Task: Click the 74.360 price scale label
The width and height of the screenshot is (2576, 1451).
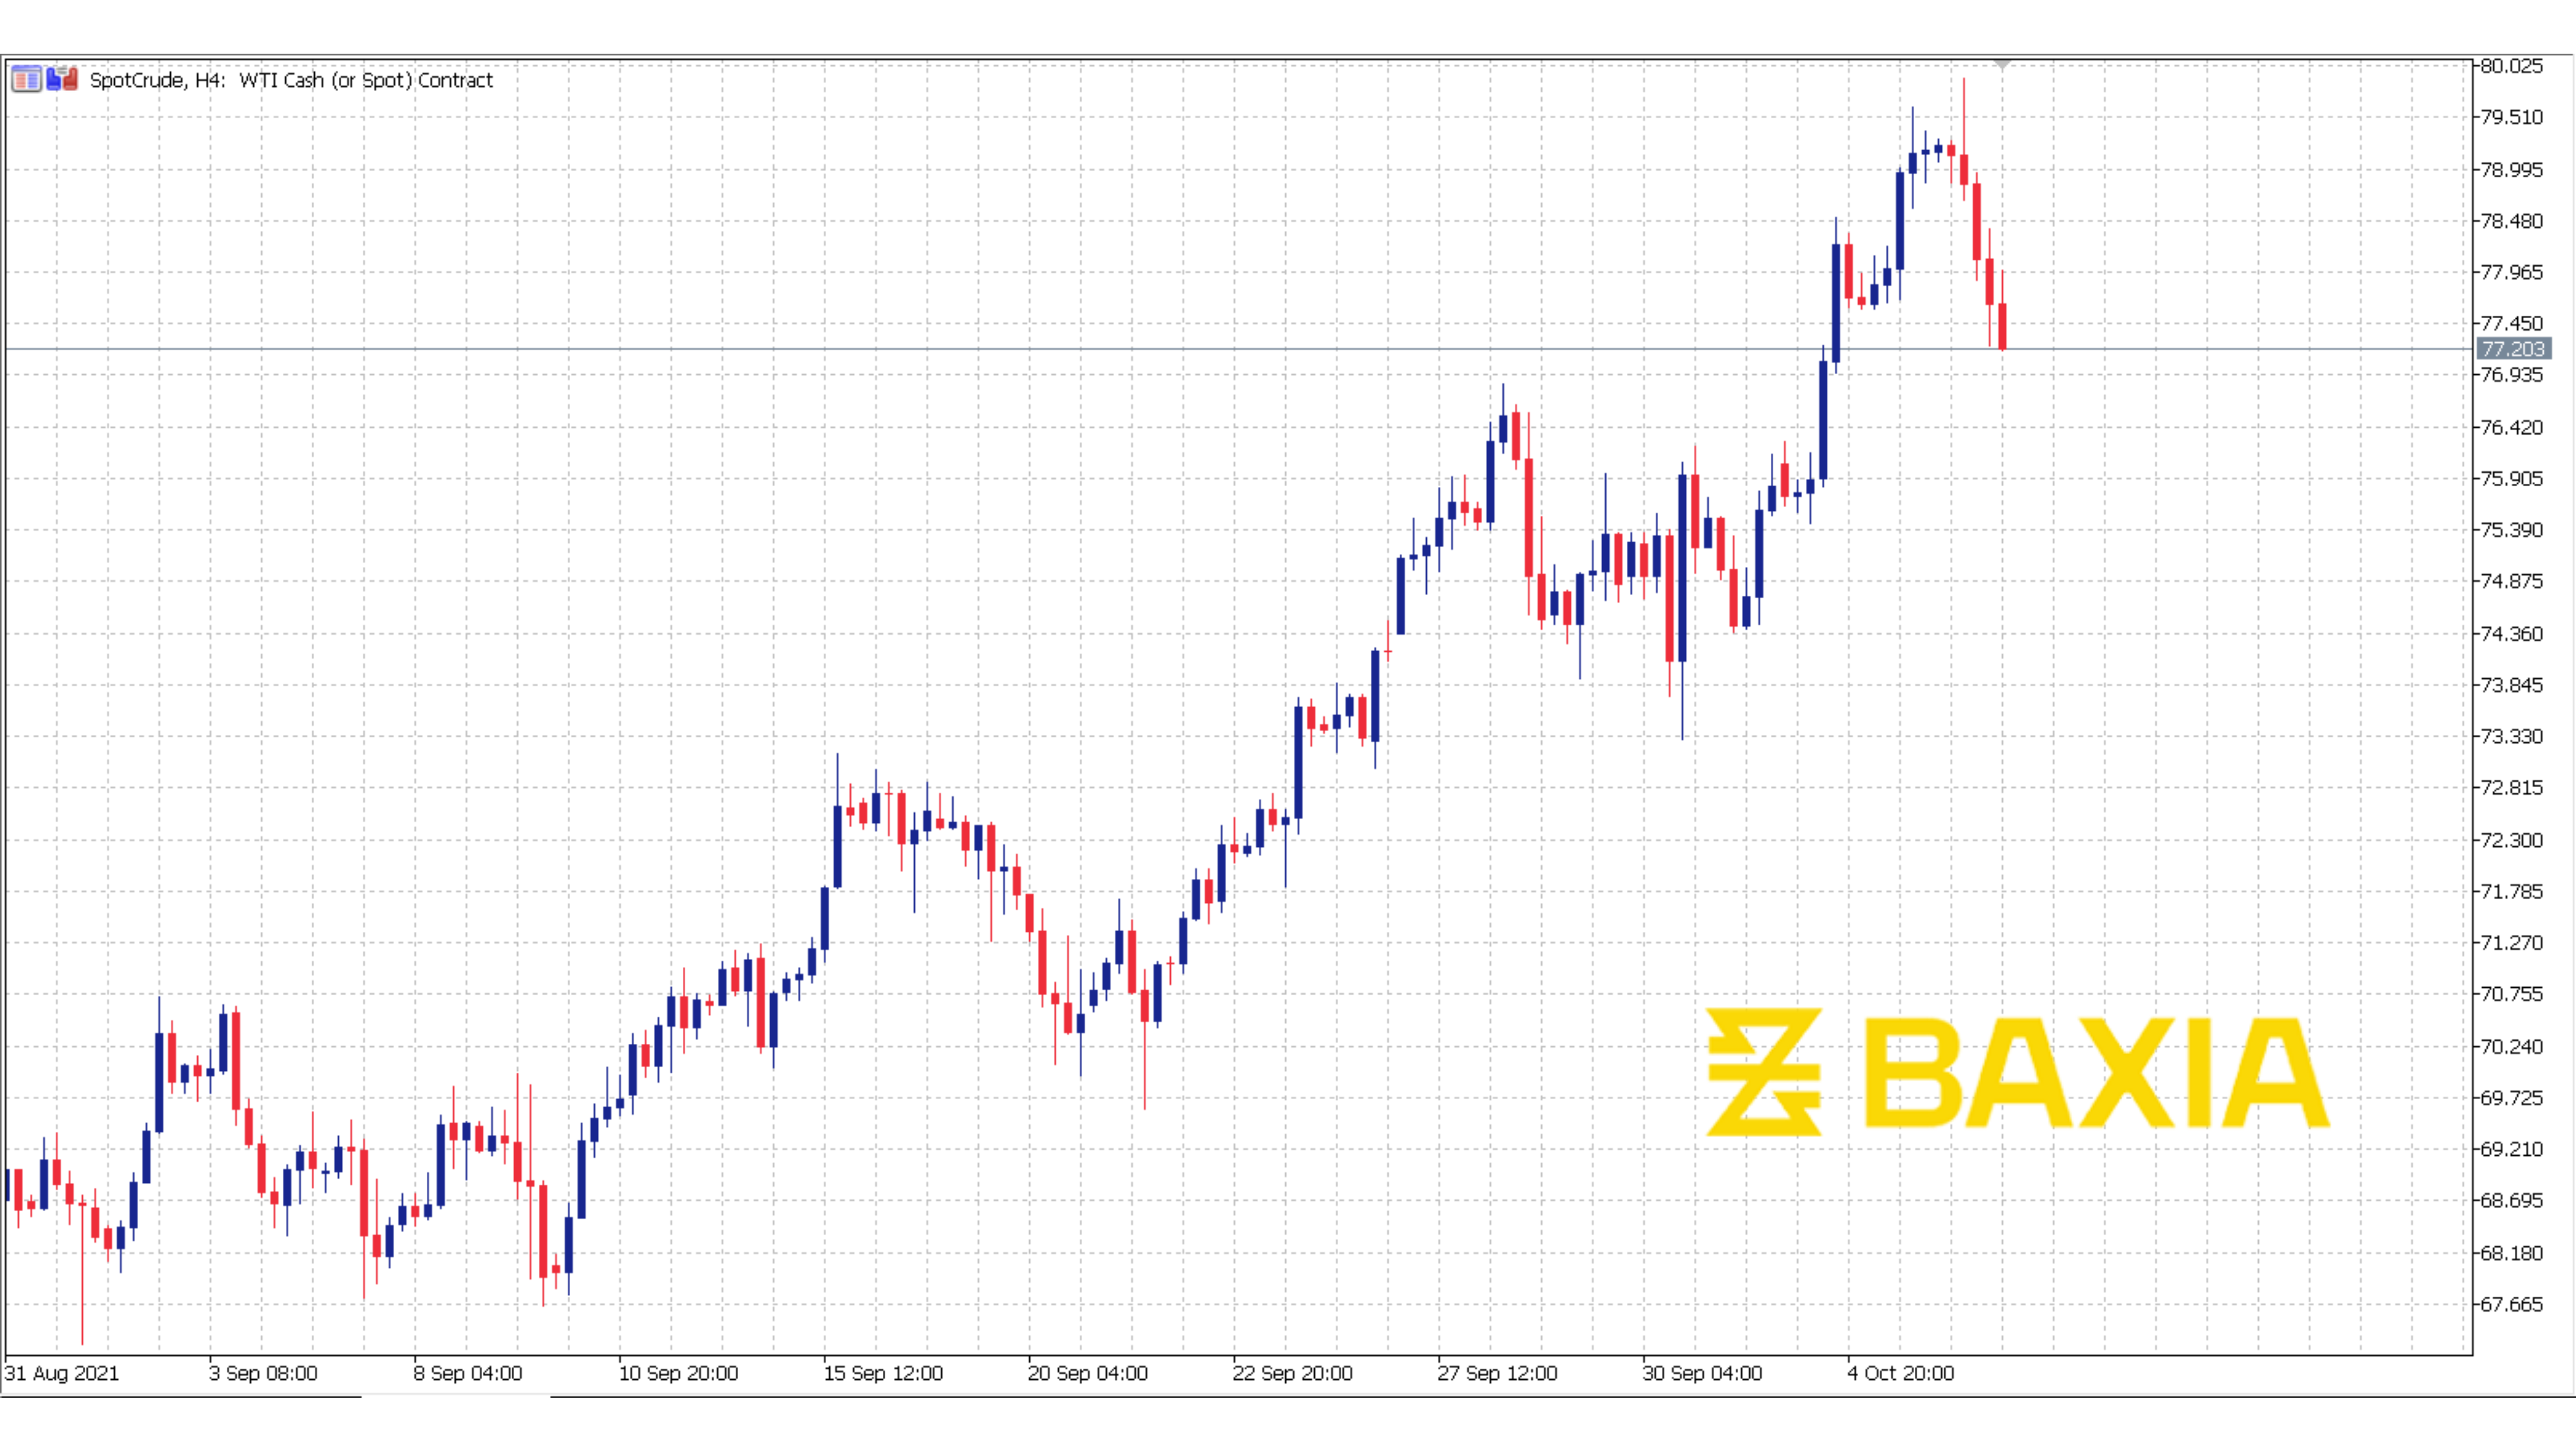Action: click(x=2511, y=633)
